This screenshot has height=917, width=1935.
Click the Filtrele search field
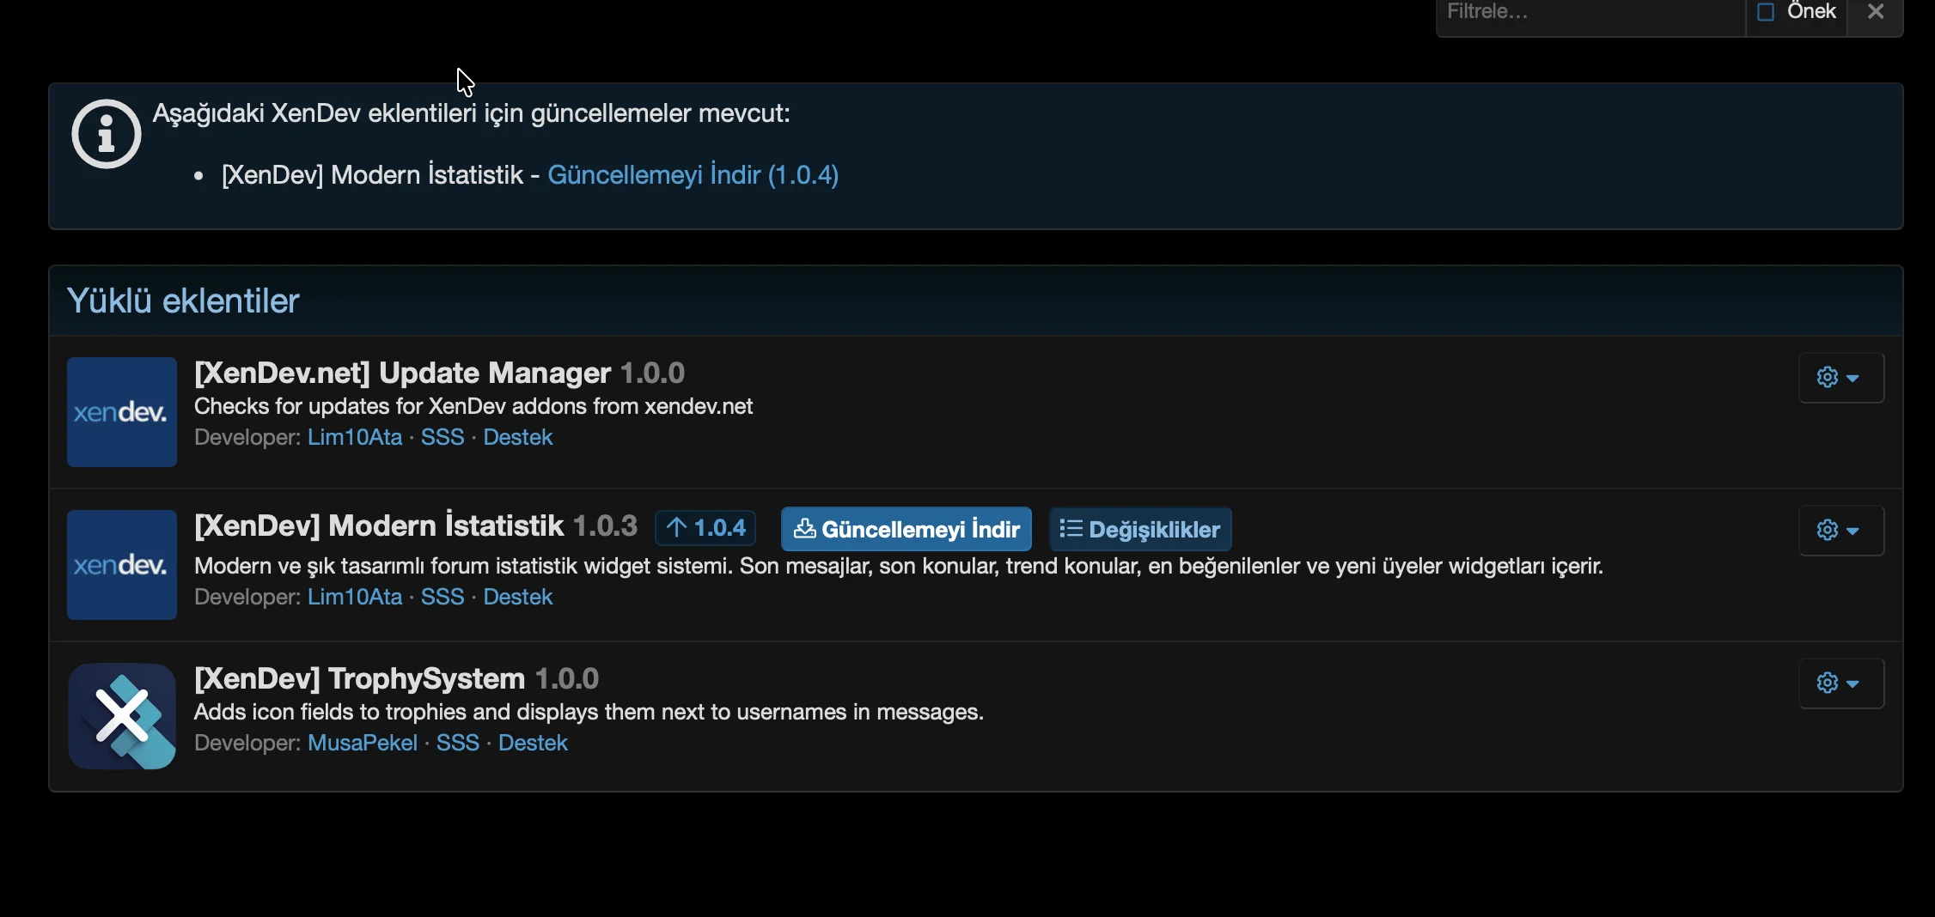(1590, 11)
